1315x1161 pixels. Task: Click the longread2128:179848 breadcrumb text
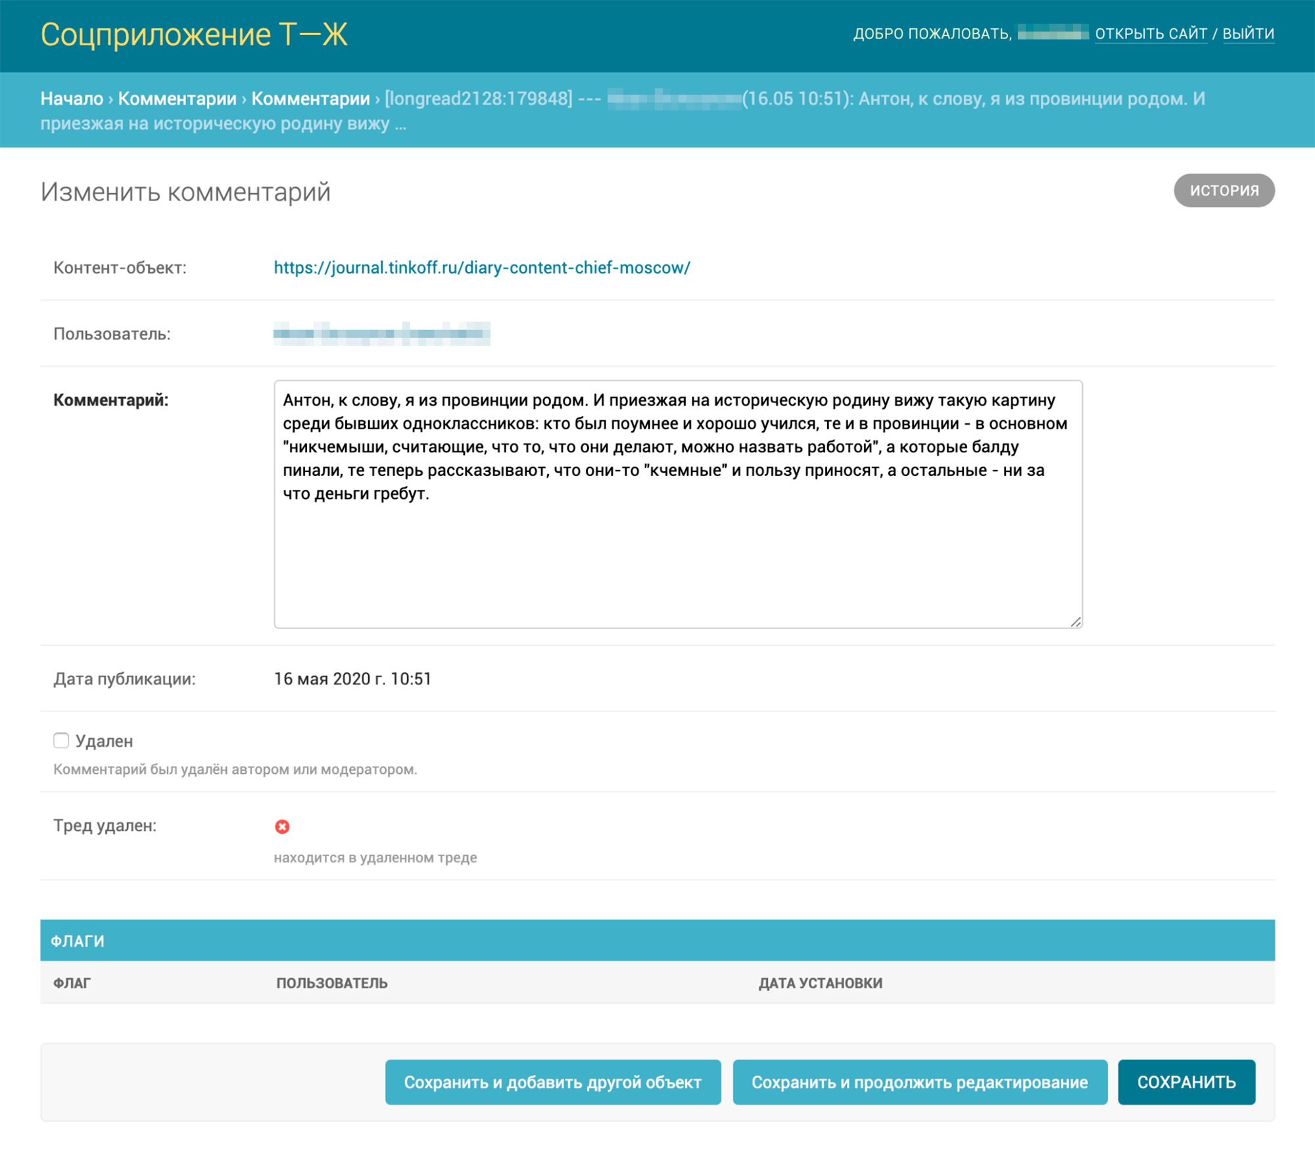coord(479,99)
